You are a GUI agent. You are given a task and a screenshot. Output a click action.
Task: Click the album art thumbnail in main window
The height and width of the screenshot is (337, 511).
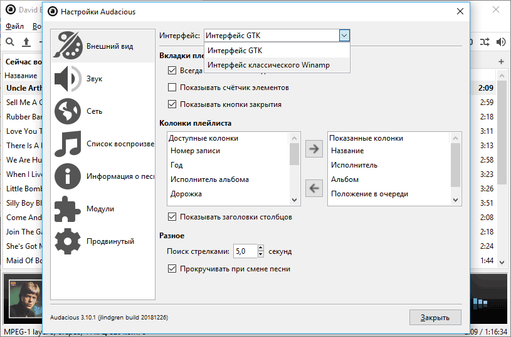click(25, 299)
